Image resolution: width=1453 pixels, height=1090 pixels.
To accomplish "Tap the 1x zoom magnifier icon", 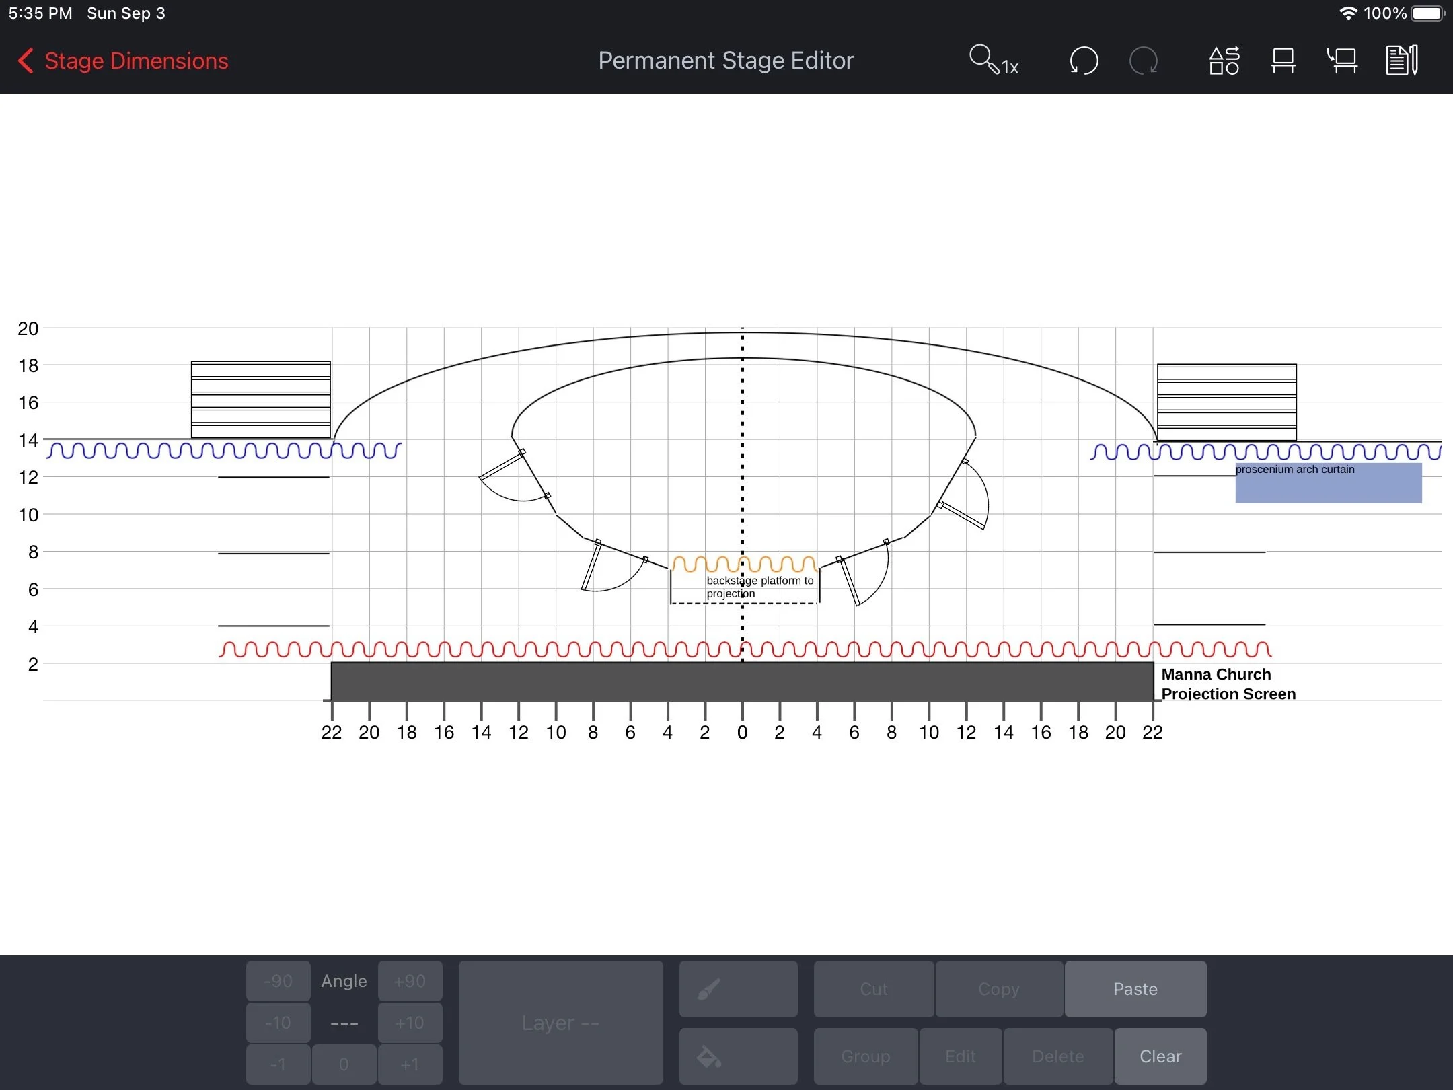I will 993,61.
